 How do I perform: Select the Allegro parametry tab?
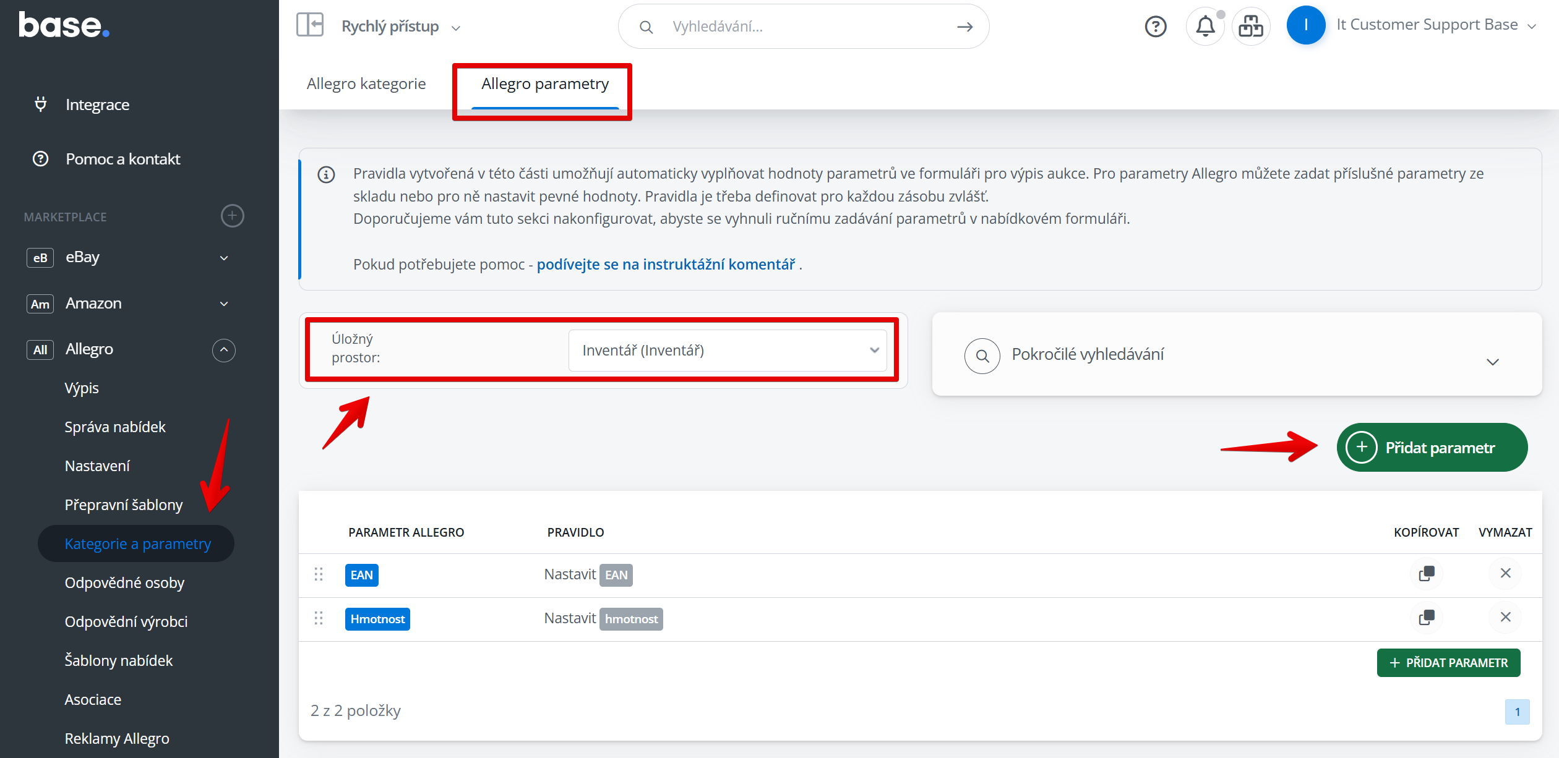545,83
